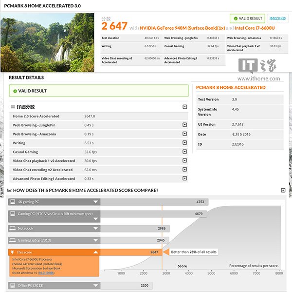Expand the Office PC (2013) entry

tap(95, 285)
